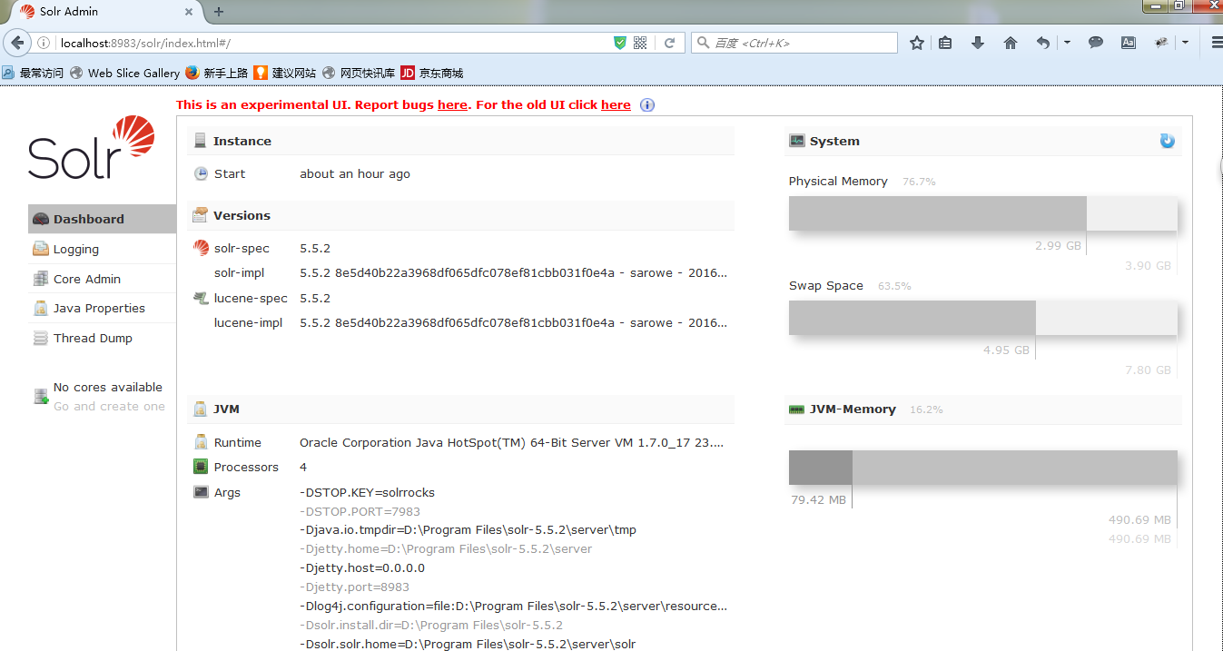Go to the browser Home page
The width and height of the screenshot is (1223, 651).
[1011, 43]
